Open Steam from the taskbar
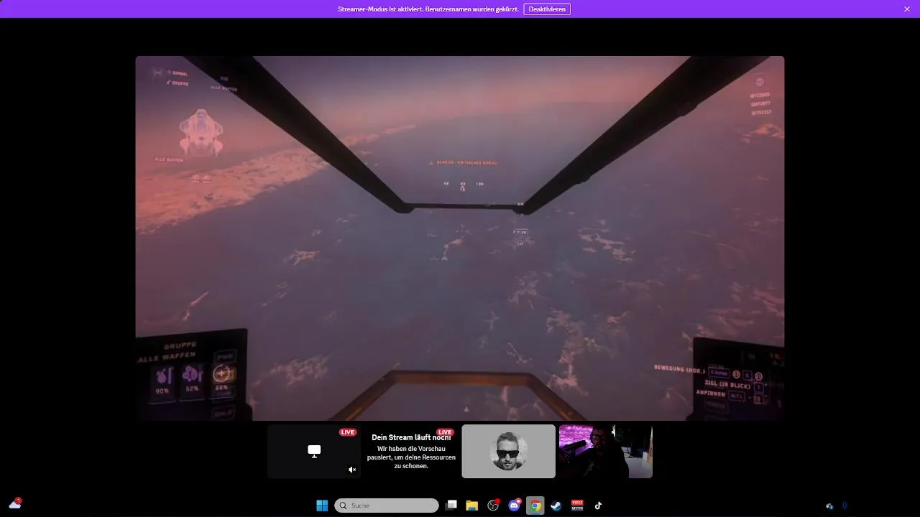 coord(556,506)
